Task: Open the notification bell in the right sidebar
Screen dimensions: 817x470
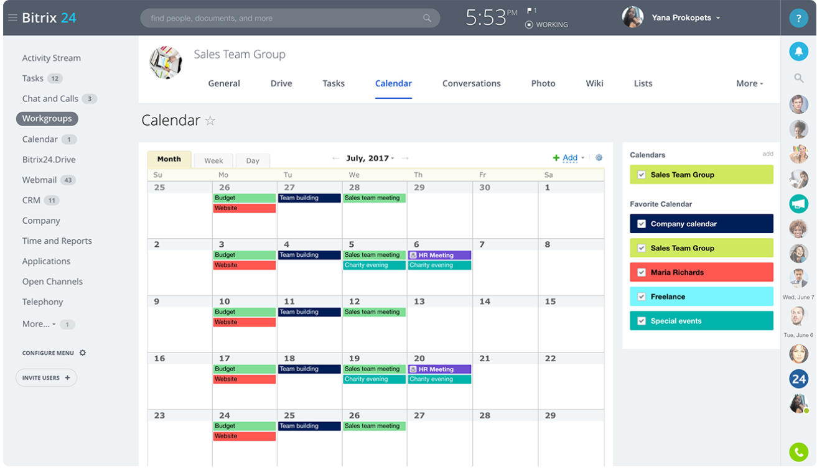Action: pyautogui.click(x=798, y=51)
